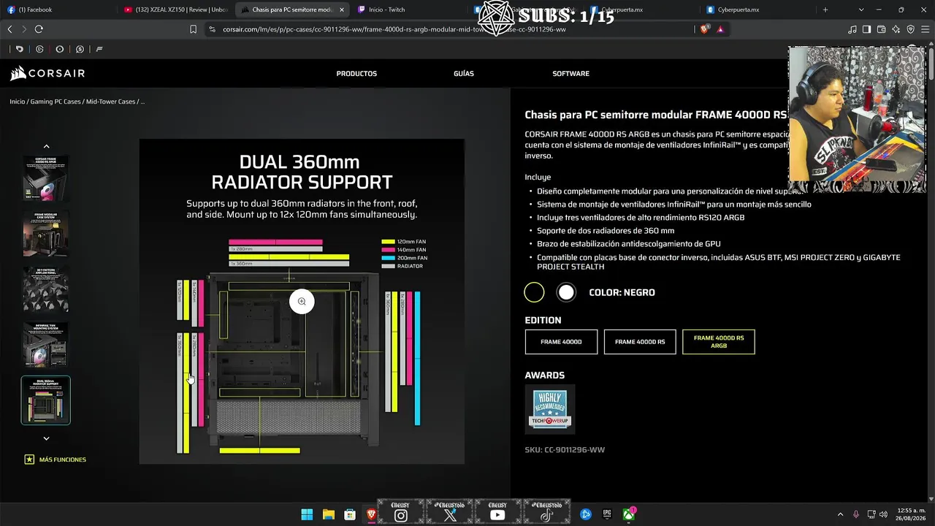Open the Brave VPN shield icon
Screen dimensions: 935x526
point(910,29)
